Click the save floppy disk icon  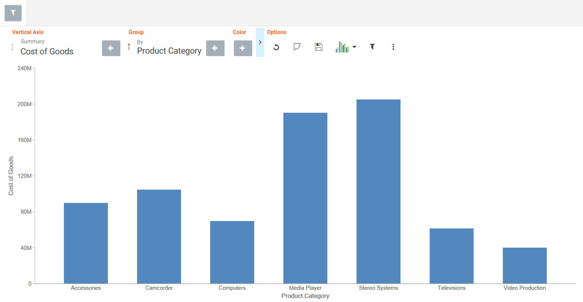[x=318, y=47]
